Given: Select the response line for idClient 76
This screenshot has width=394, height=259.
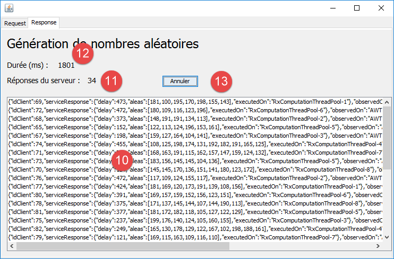Looking at the screenshot, I should click(x=191, y=177).
